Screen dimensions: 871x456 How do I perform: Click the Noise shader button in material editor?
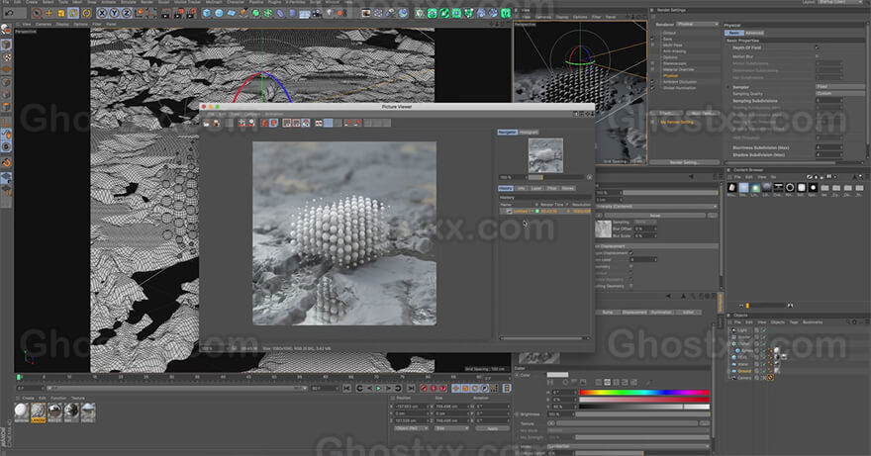click(x=655, y=216)
